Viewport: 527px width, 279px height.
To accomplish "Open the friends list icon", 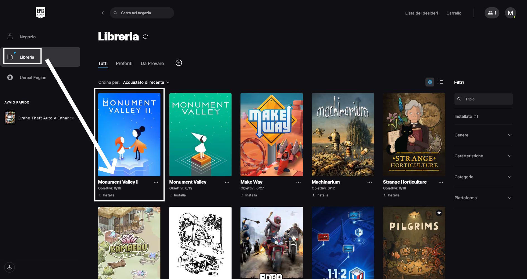I will pyautogui.click(x=492, y=13).
